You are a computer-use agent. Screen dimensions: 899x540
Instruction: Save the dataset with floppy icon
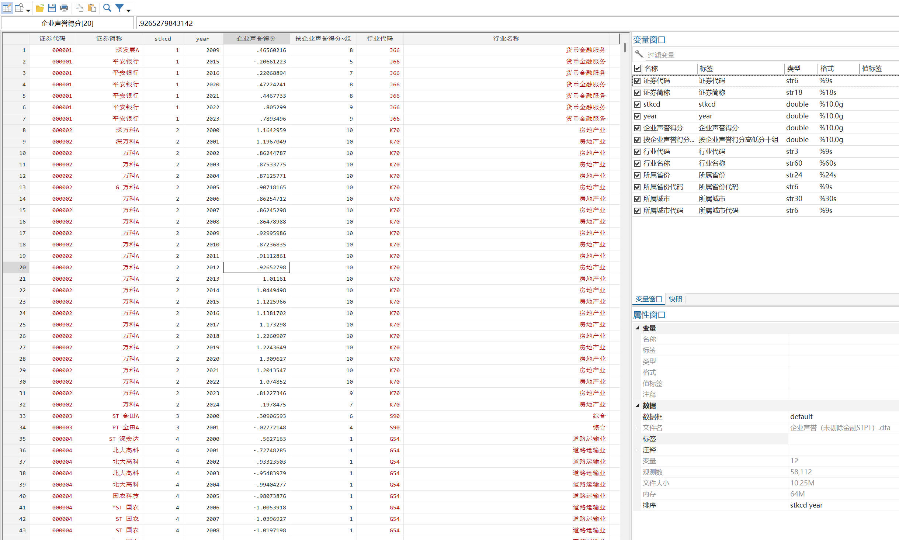(x=52, y=8)
